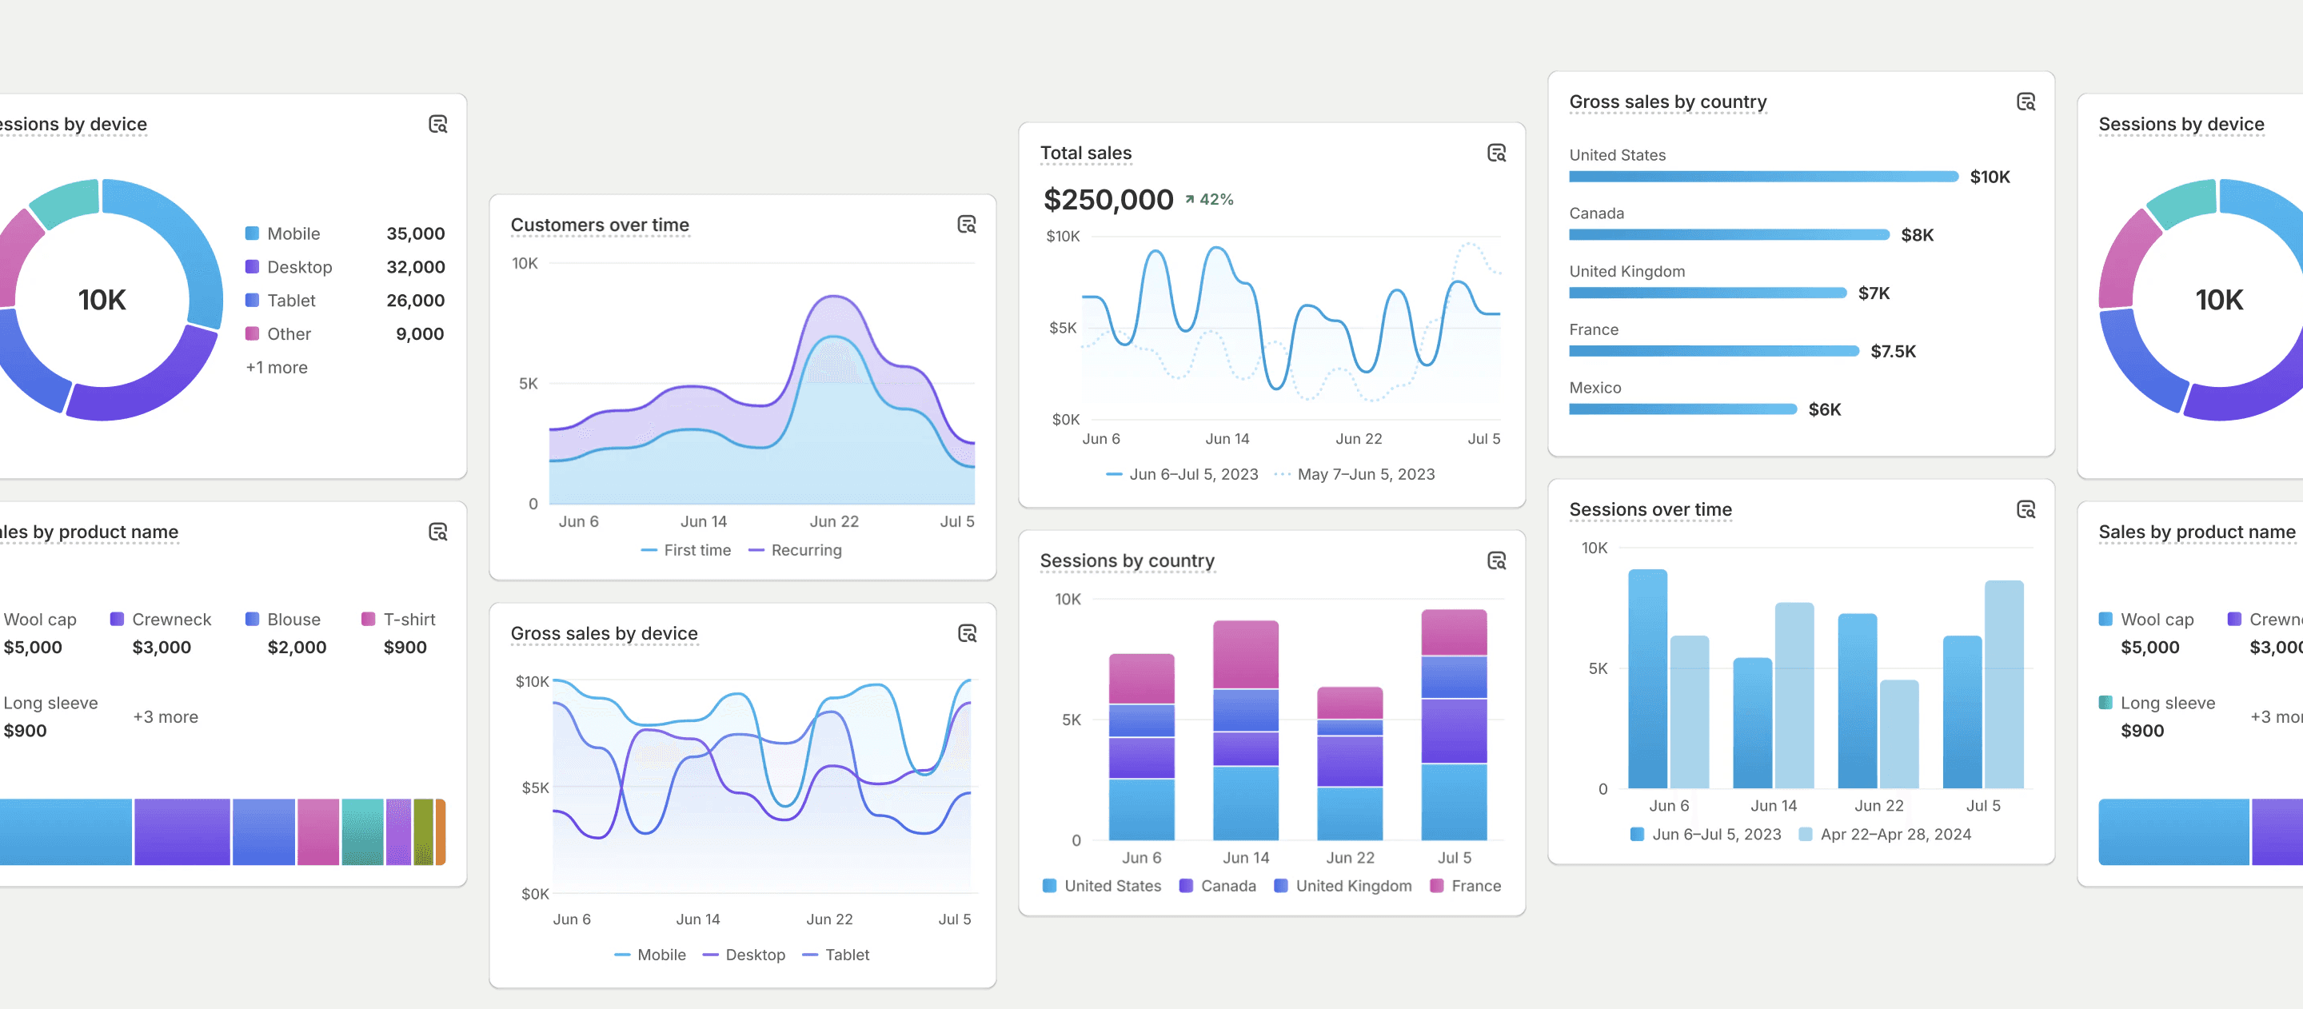Toggle Jun 6–Jul 5, 2023 legend in Total sales
Screen dimensions: 2303x1009
1182,475
